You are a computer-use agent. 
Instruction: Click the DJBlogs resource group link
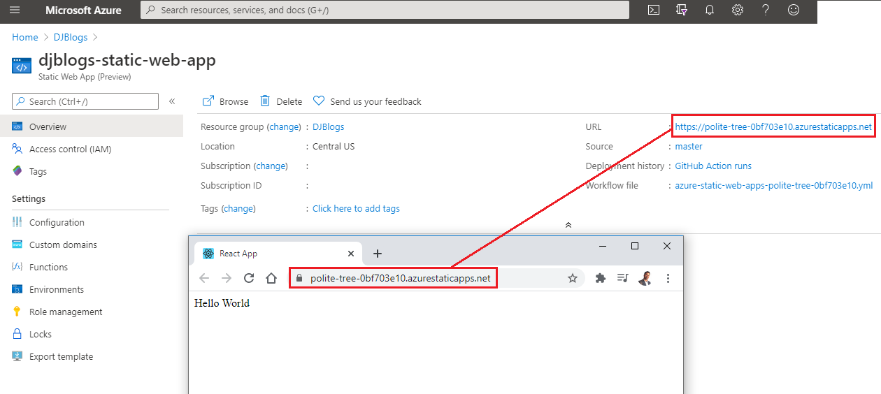point(328,127)
